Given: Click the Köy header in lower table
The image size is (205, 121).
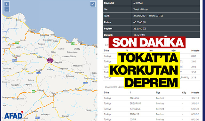Looking at the screenshot, I should click(184, 93).
